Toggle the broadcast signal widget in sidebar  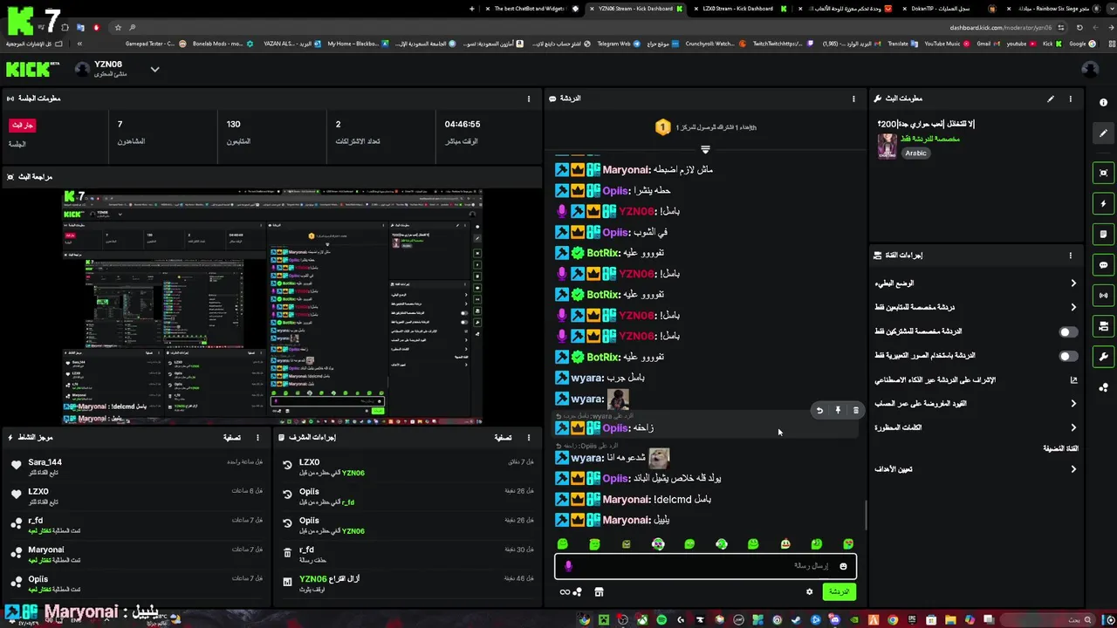point(1104,295)
